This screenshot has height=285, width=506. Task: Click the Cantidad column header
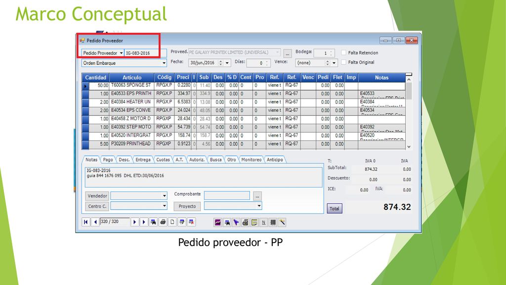pos(95,78)
